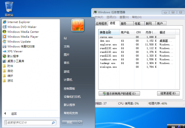
Task: Open 游戏 in the right Start pane
Action: [x=67, y=72]
